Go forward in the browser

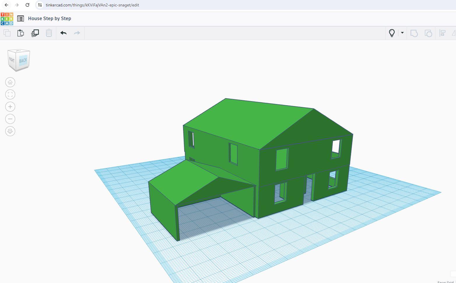(x=17, y=5)
